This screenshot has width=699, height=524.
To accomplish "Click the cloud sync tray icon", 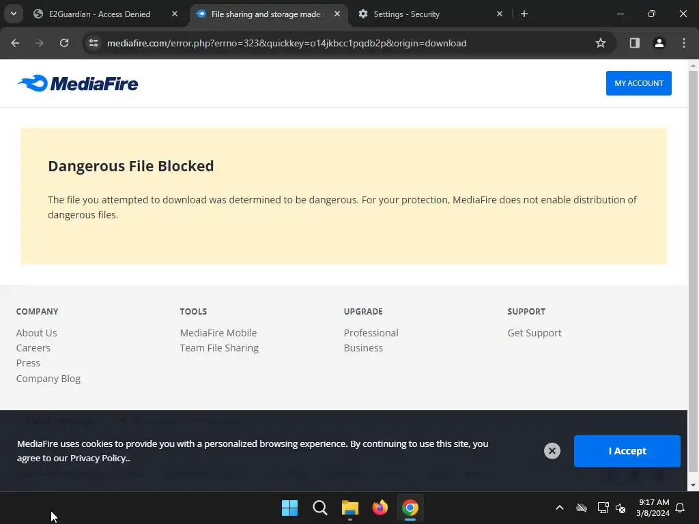I will coord(582,508).
